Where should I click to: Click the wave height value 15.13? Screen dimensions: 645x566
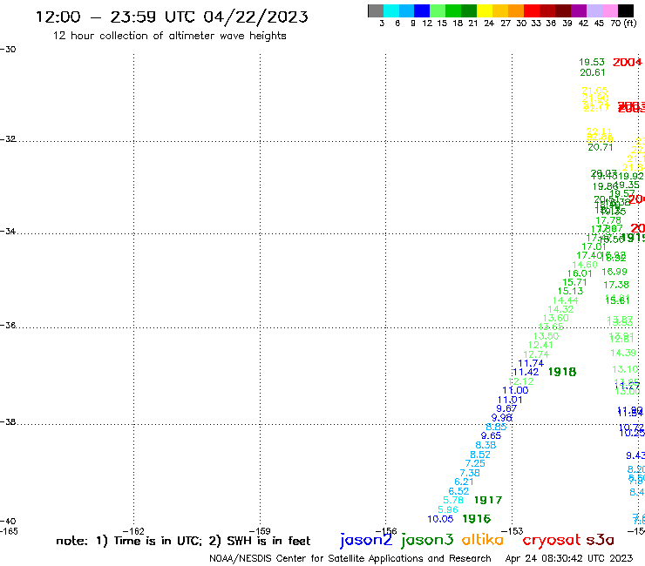point(570,291)
